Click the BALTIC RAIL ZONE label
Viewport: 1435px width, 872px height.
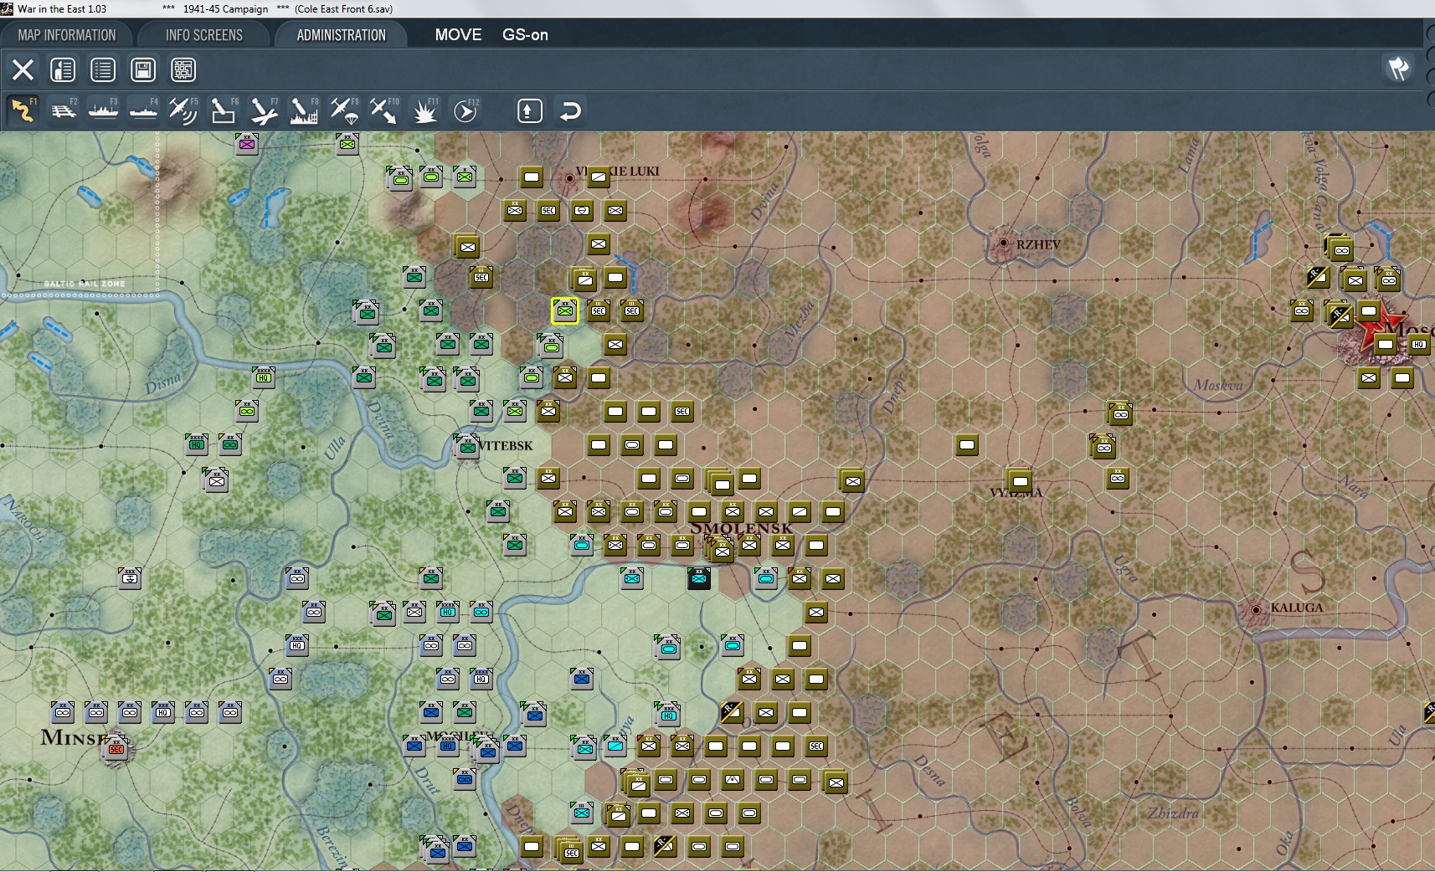85,284
